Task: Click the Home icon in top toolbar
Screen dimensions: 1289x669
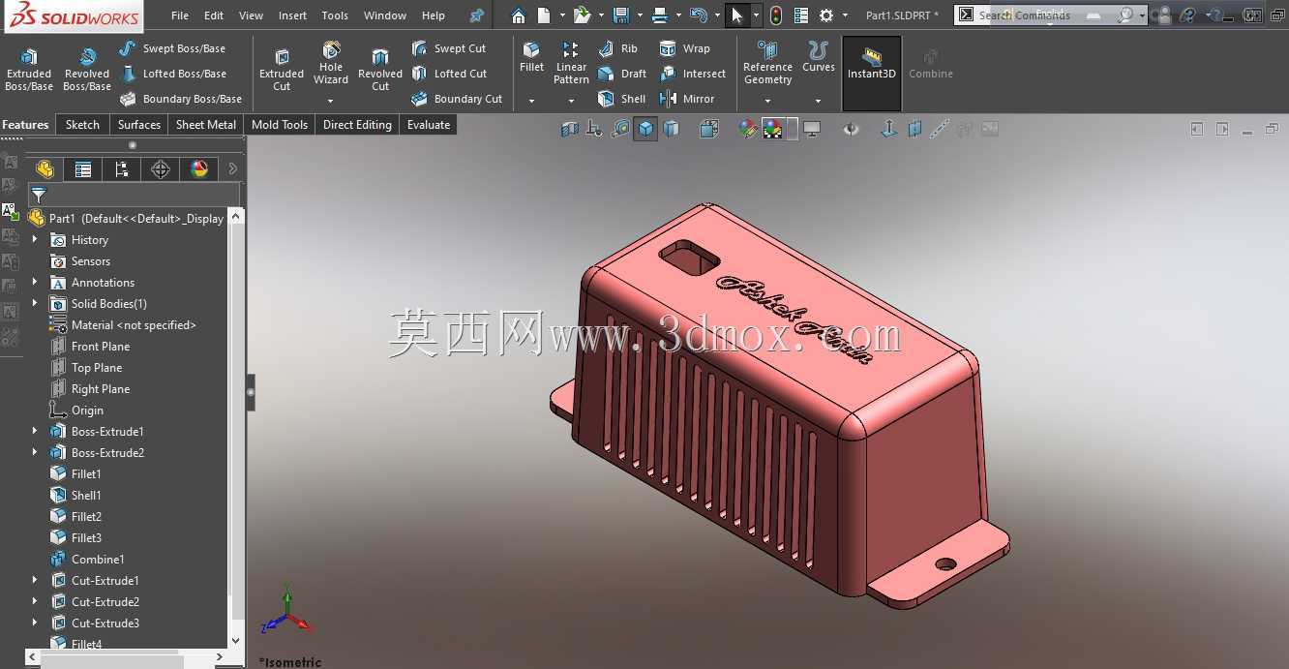Action: tap(519, 15)
